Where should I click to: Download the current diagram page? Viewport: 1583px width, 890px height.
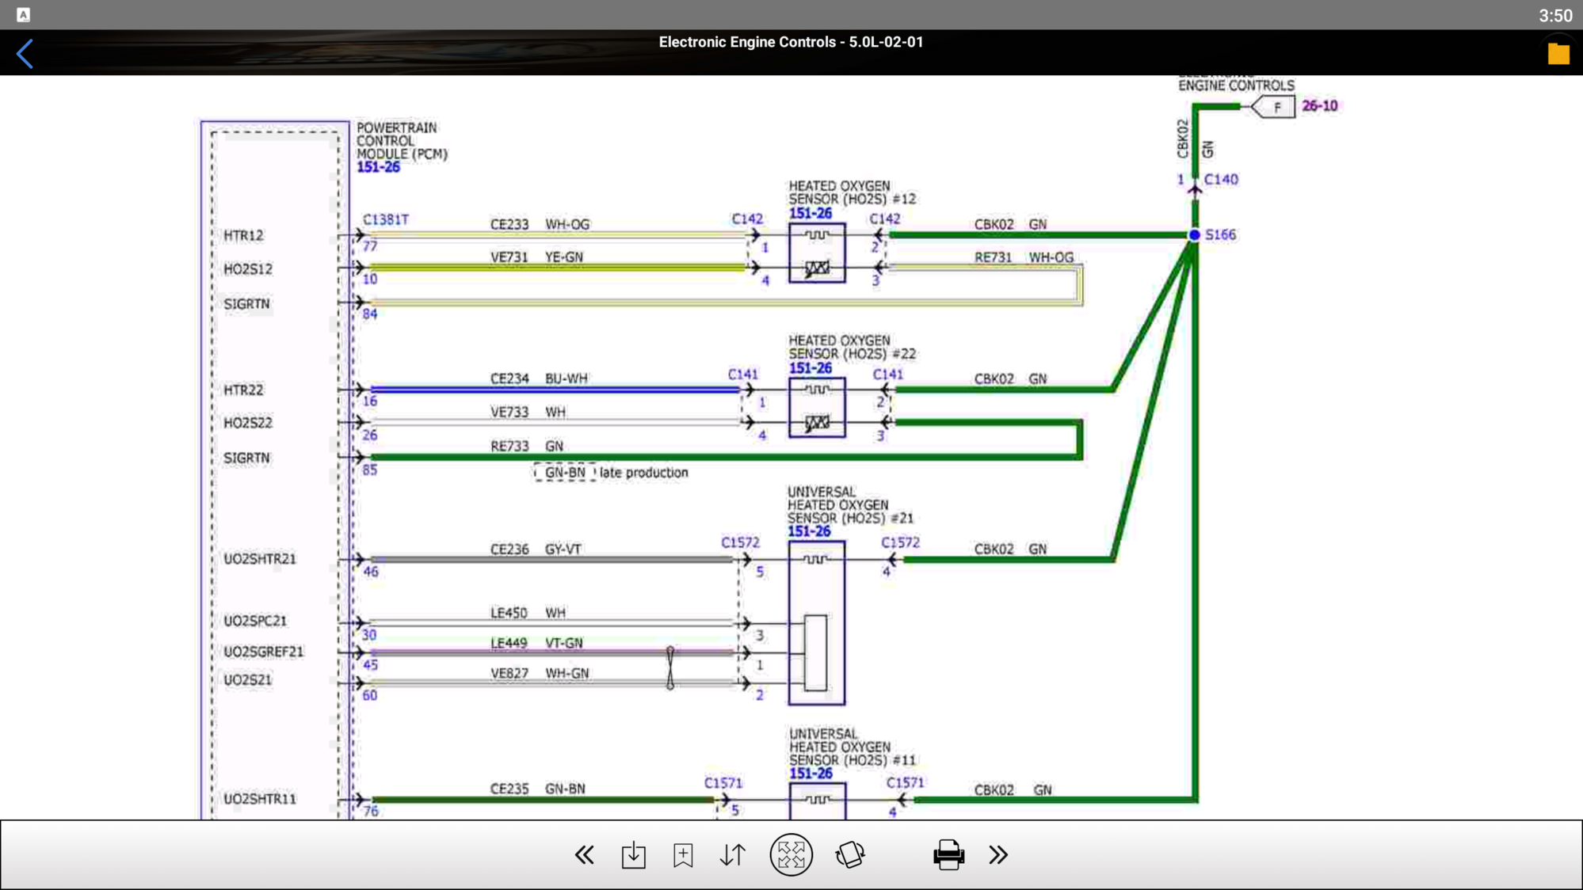pyautogui.click(x=633, y=855)
